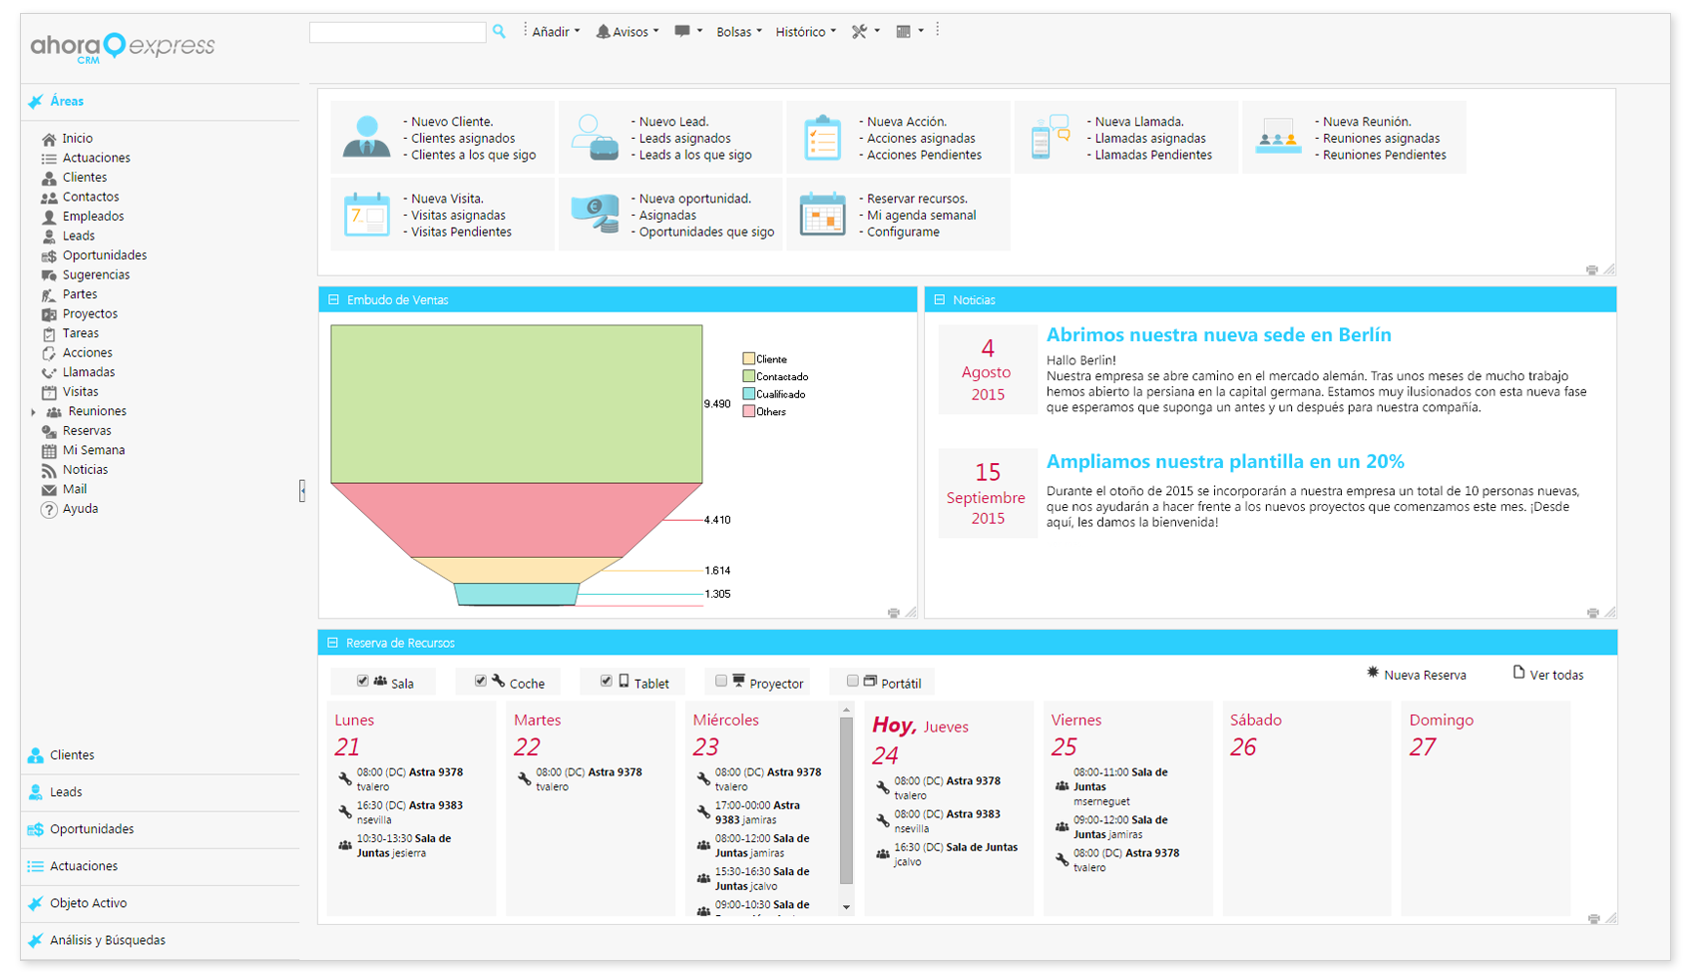Click the Nueva Acción clipboard icon
This screenshot has height=972, width=1691.
point(822,137)
